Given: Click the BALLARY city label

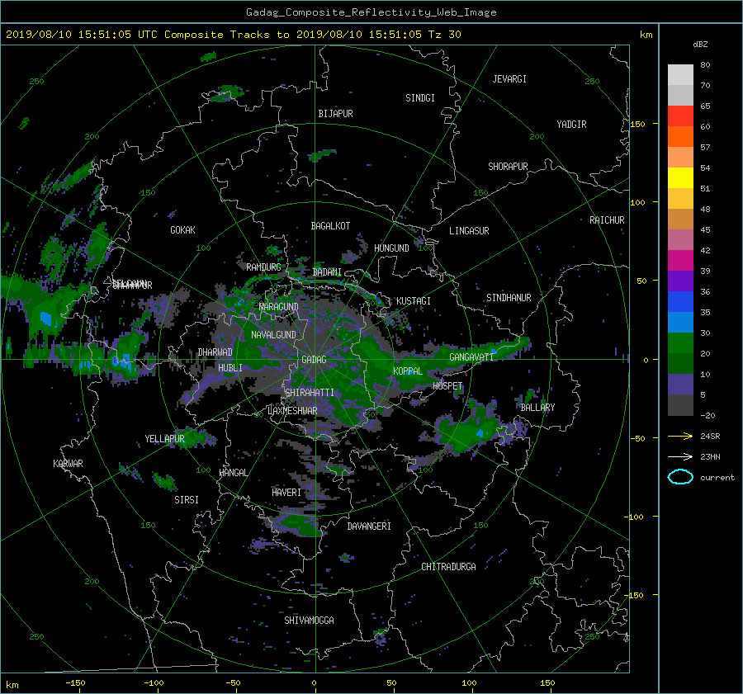Looking at the screenshot, I should click(537, 408).
